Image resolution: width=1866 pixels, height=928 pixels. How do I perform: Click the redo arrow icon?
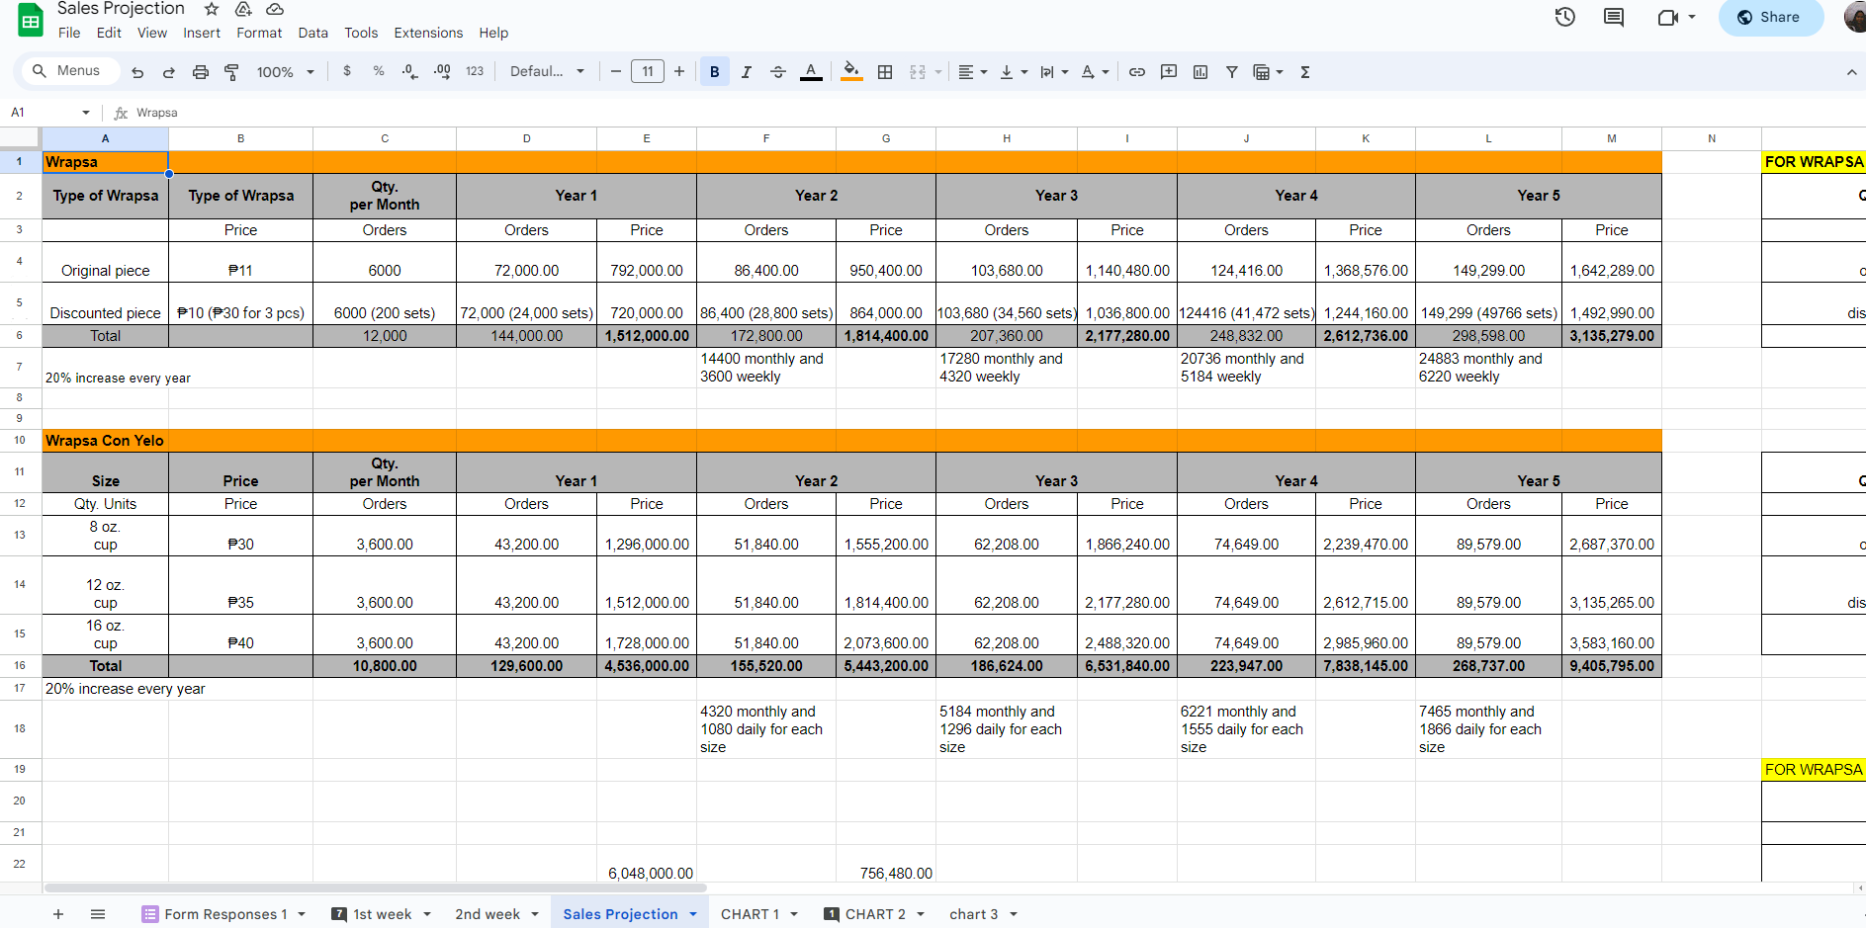(169, 72)
